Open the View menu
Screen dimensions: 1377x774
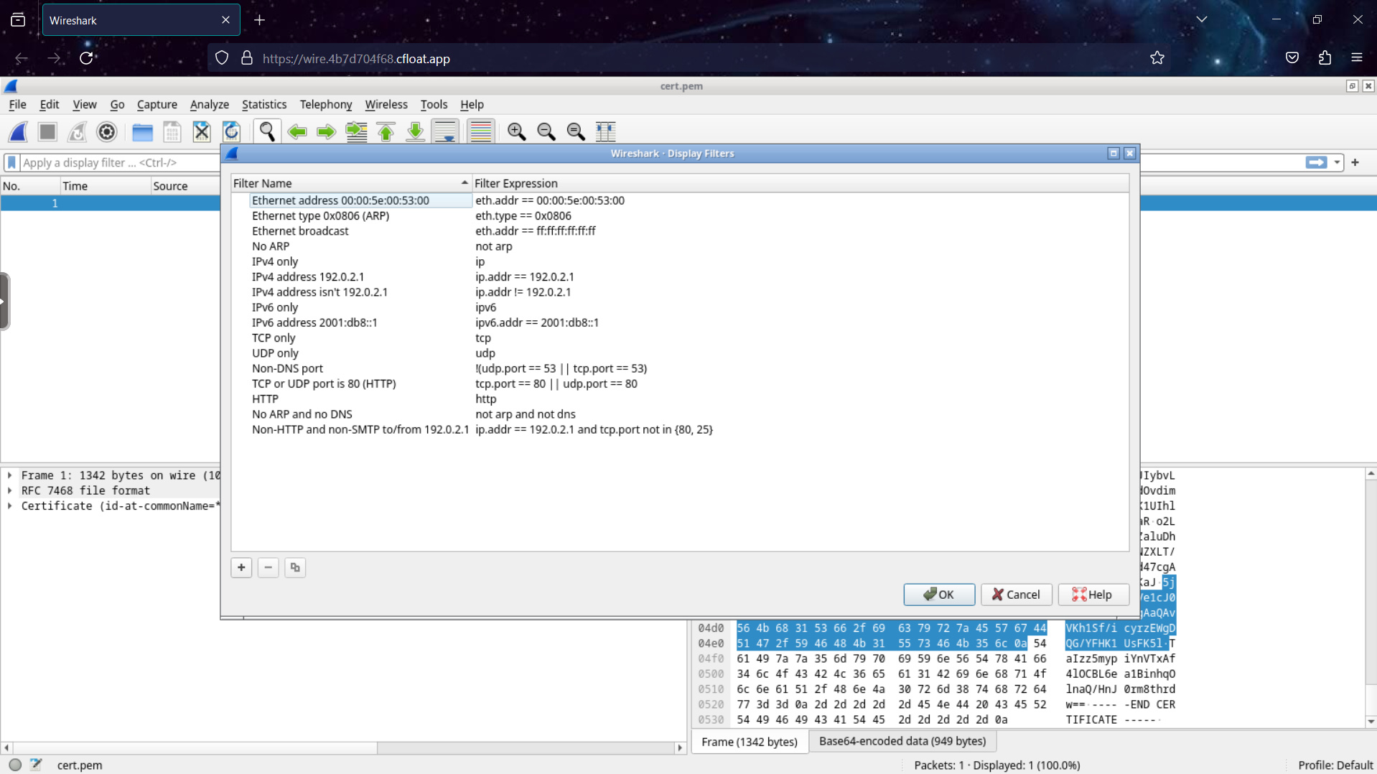pyautogui.click(x=85, y=105)
